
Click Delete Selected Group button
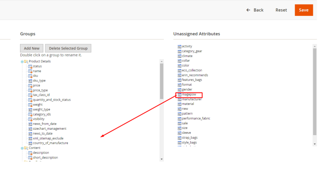click(x=68, y=48)
